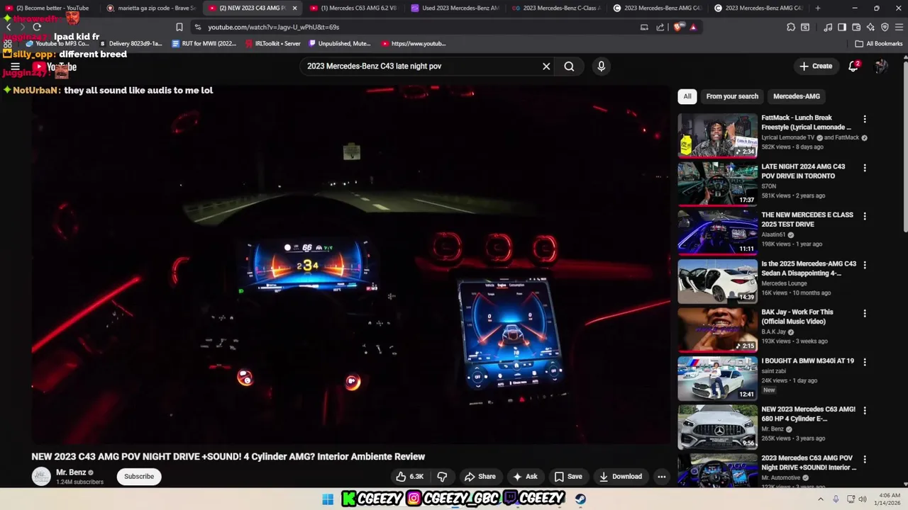Screen dimensions: 908x510
Task: Switch to Used 2023 Mercedes-Benz tab
Action: 454,8
